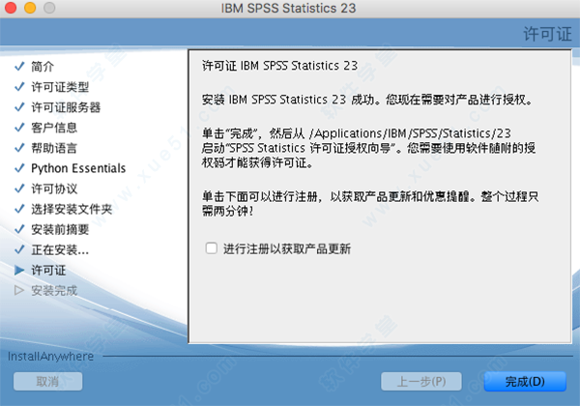Select the 选择安装文件夹 step label
Screen dimensions: 580x406
72,209
